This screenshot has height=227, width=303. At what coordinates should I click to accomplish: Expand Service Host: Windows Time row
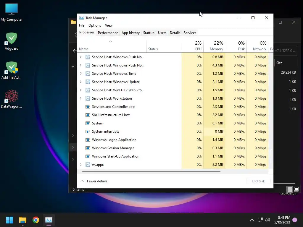coord(80,74)
